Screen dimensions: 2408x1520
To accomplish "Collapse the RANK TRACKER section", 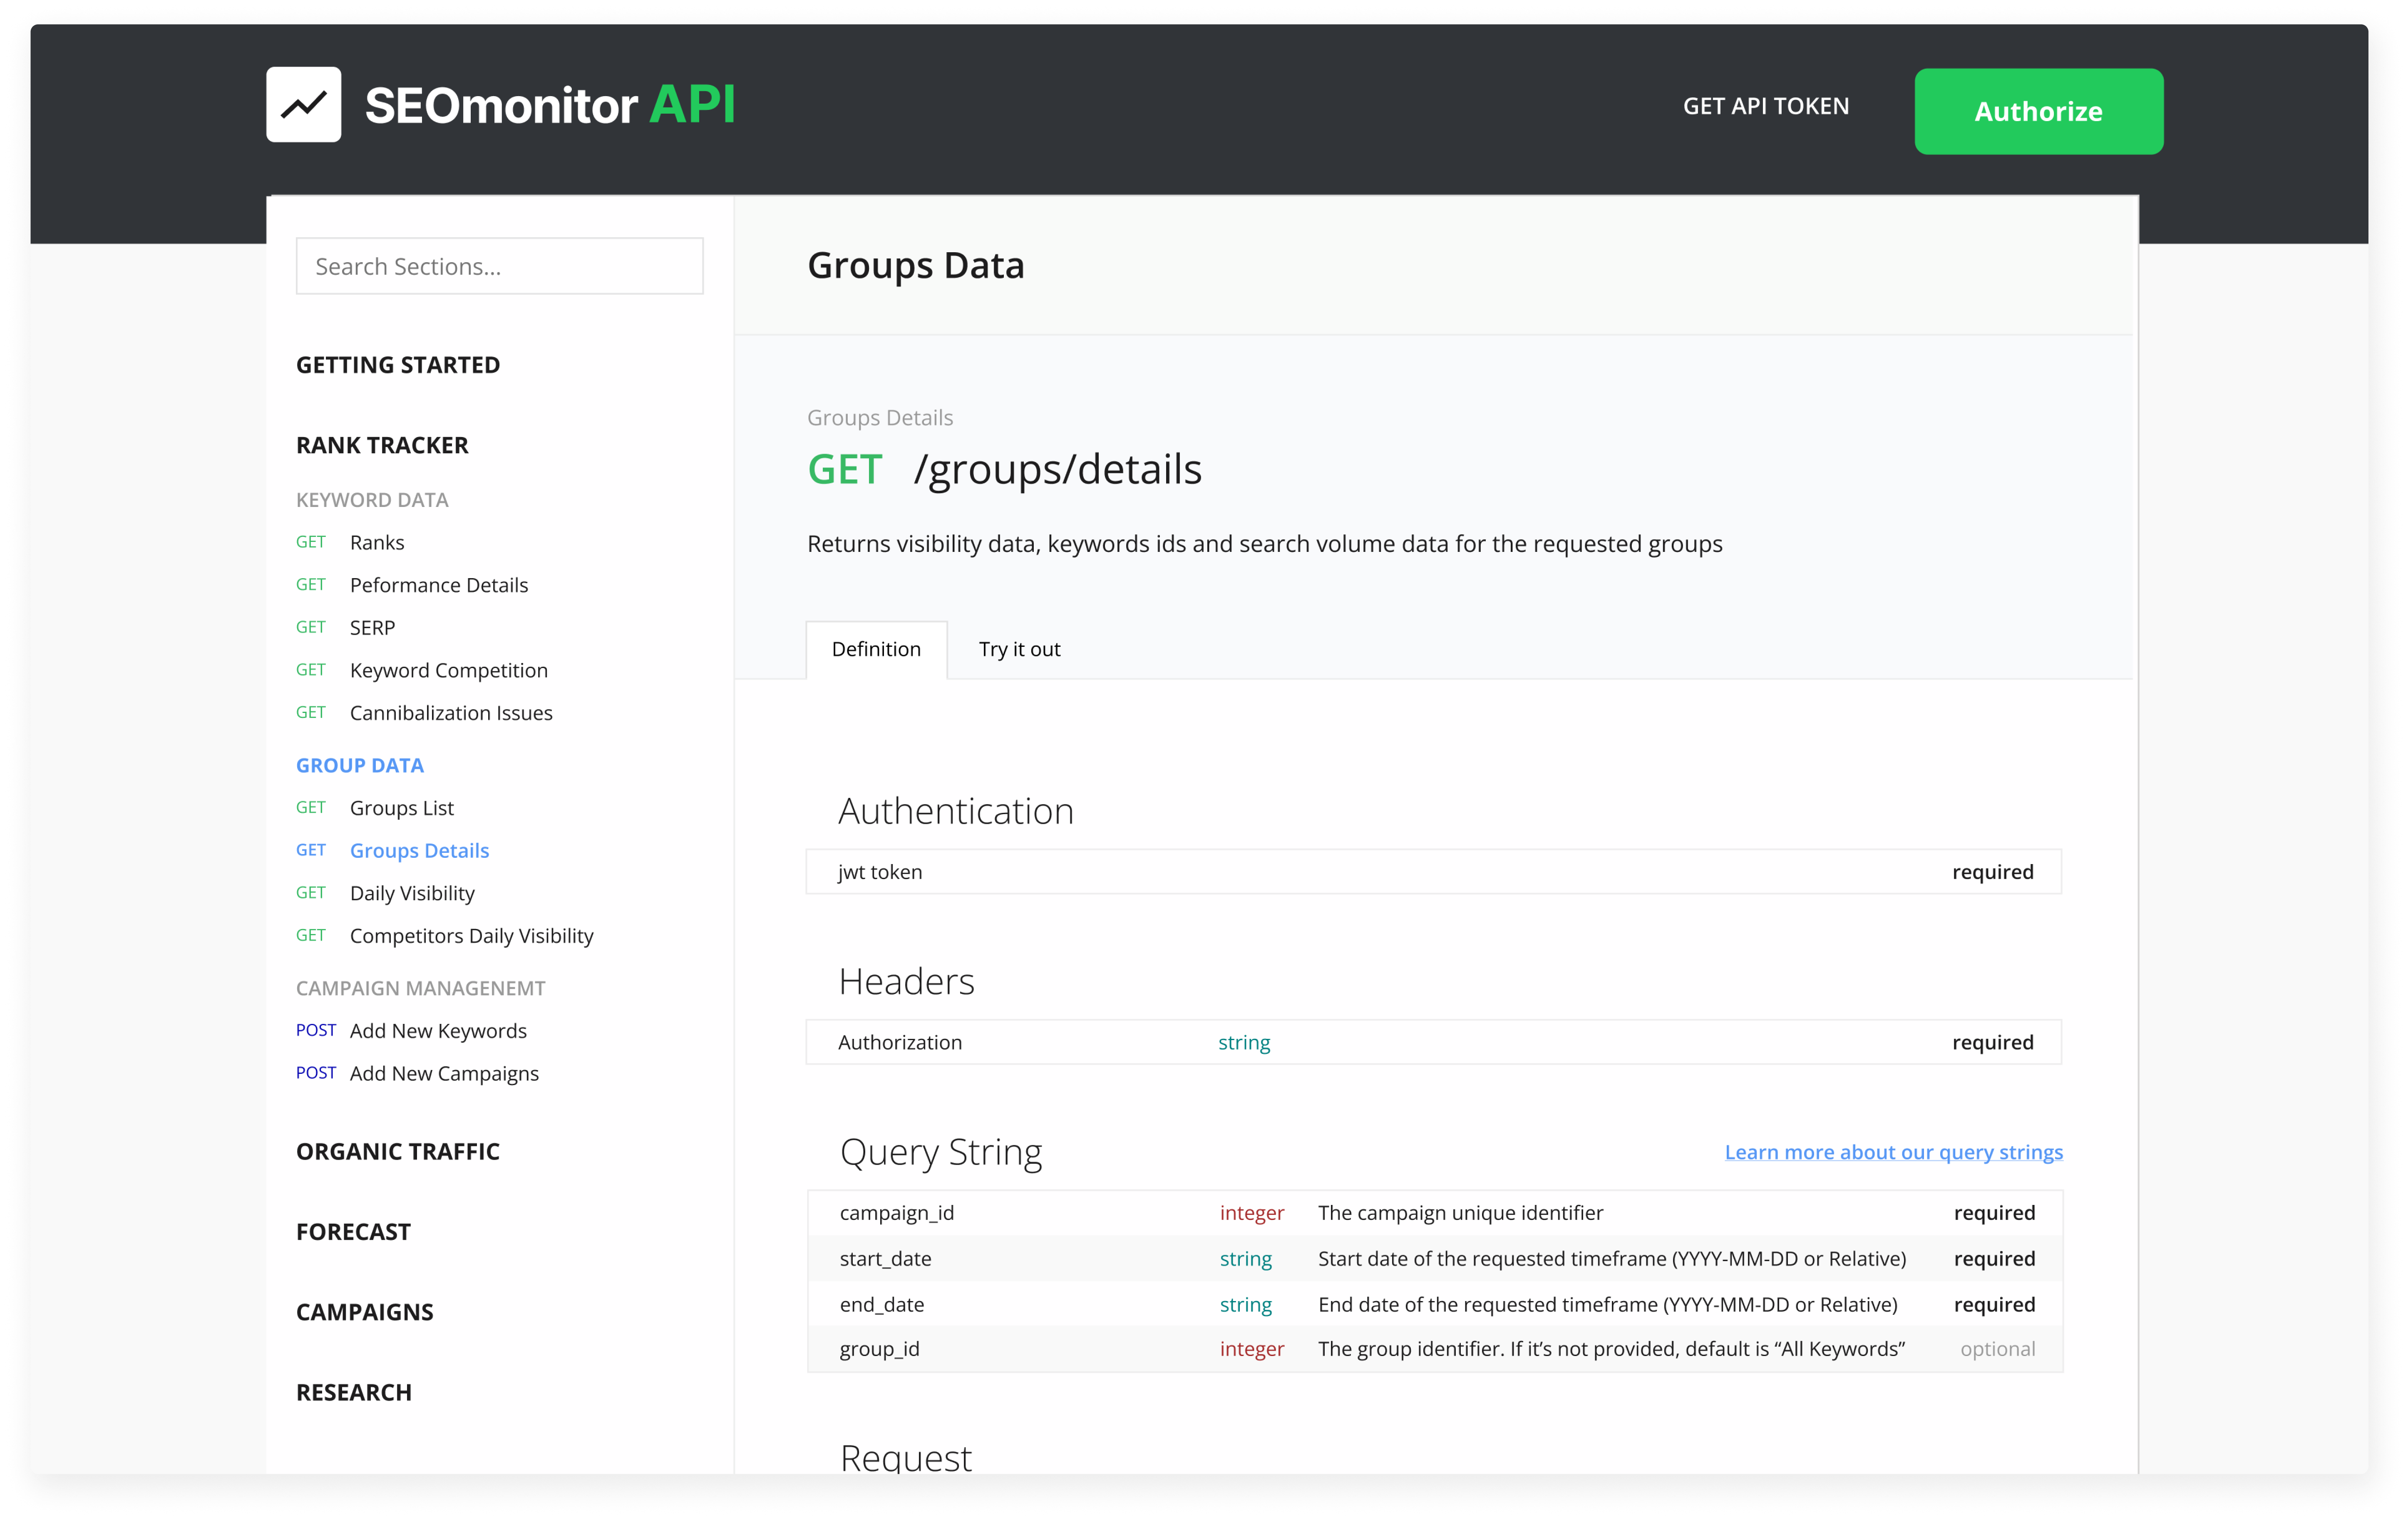I will click(x=382, y=445).
